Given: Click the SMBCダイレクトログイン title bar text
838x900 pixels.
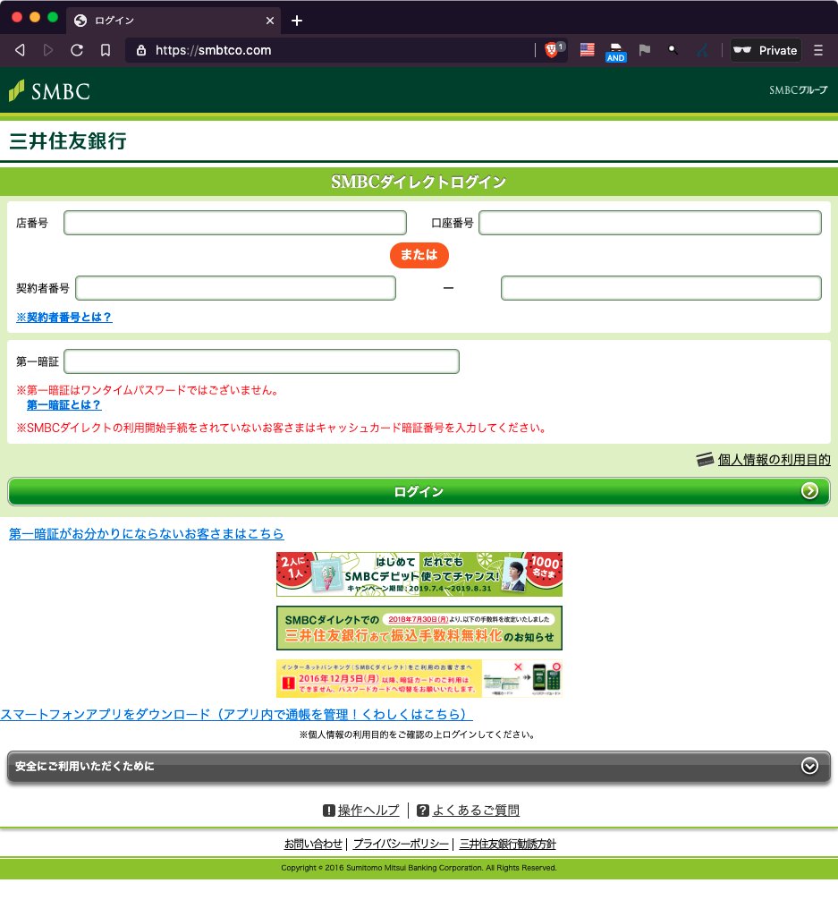Looking at the screenshot, I should tap(419, 182).
